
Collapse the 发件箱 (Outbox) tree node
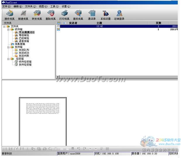pos(8,47)
